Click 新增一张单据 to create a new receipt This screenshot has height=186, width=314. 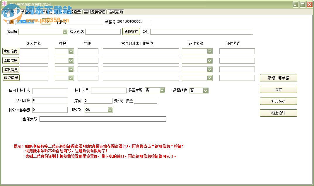[278, 78]
